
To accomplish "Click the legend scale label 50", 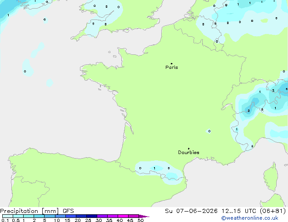I will click(x=141, y=220).
